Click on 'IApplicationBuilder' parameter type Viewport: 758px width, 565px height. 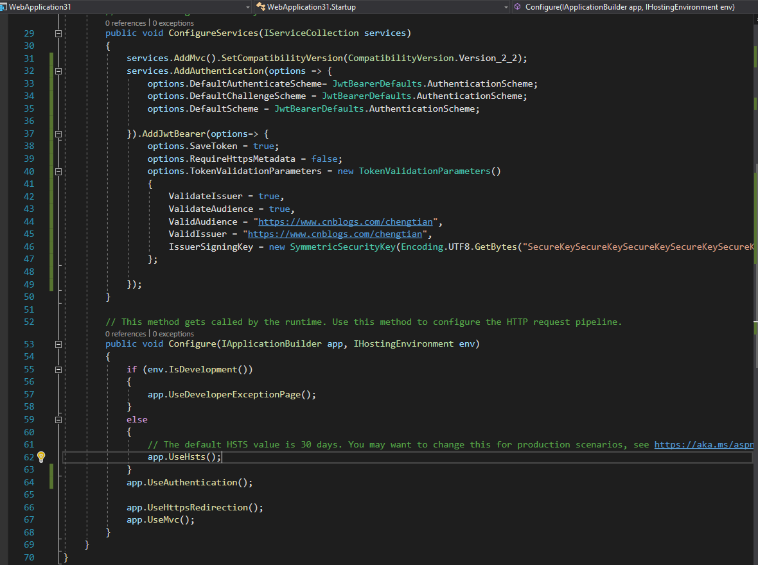tap(272, 344)
